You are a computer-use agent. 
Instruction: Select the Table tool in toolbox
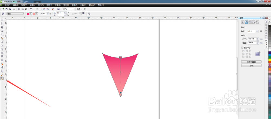[2, 60]
